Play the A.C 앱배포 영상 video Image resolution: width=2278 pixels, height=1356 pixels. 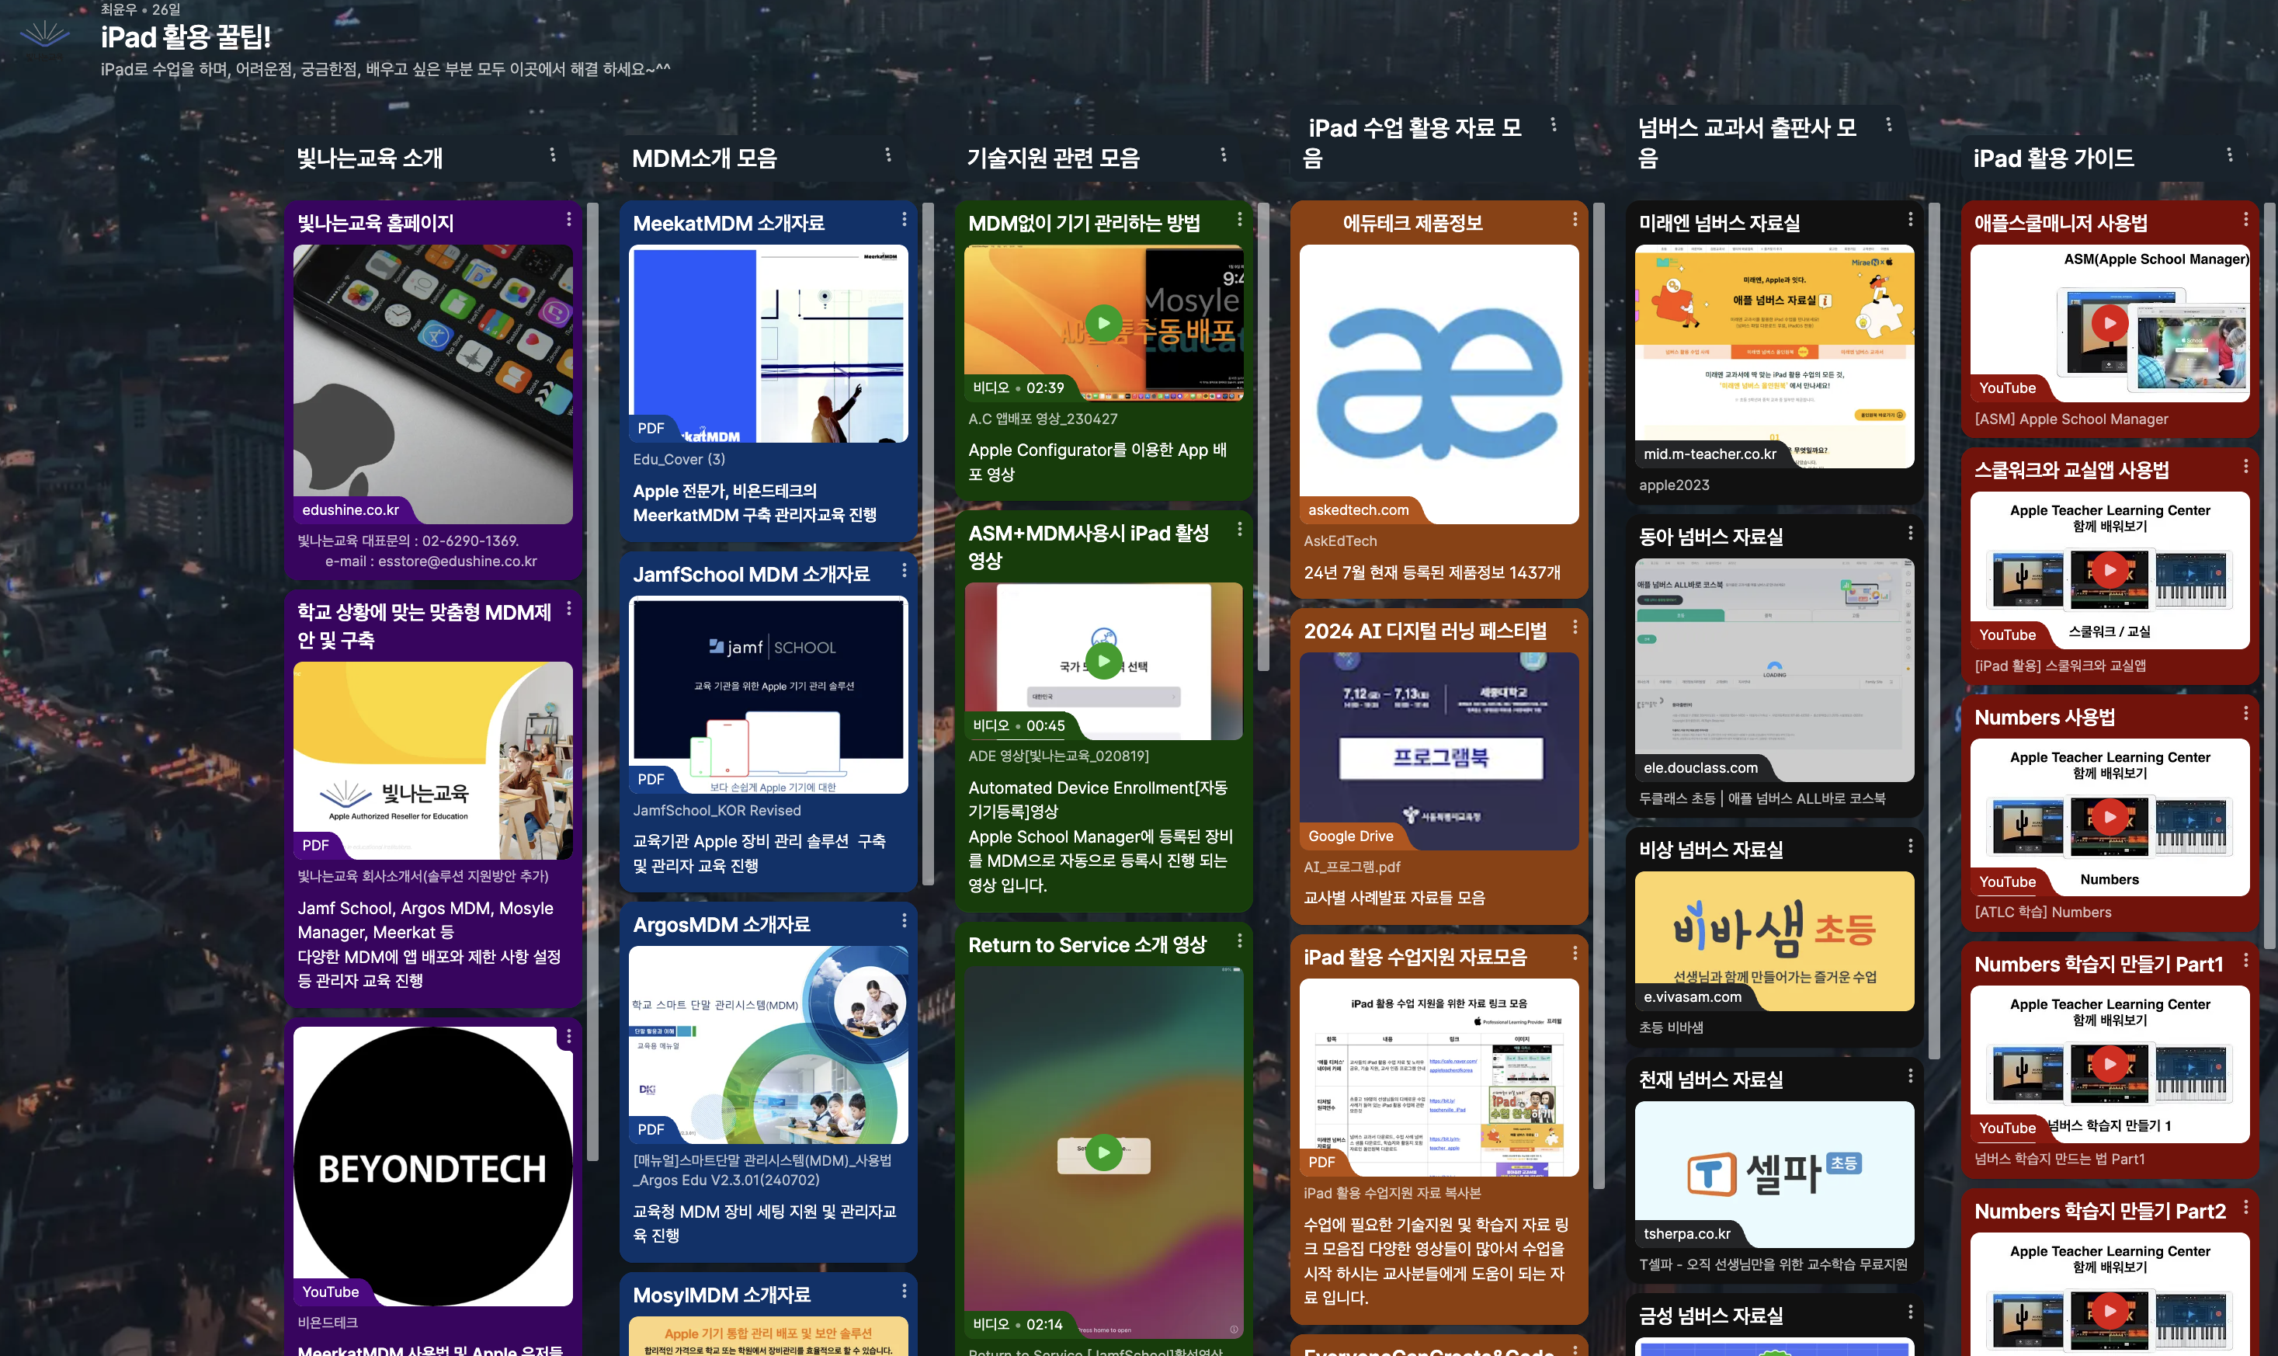tap(1103, 322)
